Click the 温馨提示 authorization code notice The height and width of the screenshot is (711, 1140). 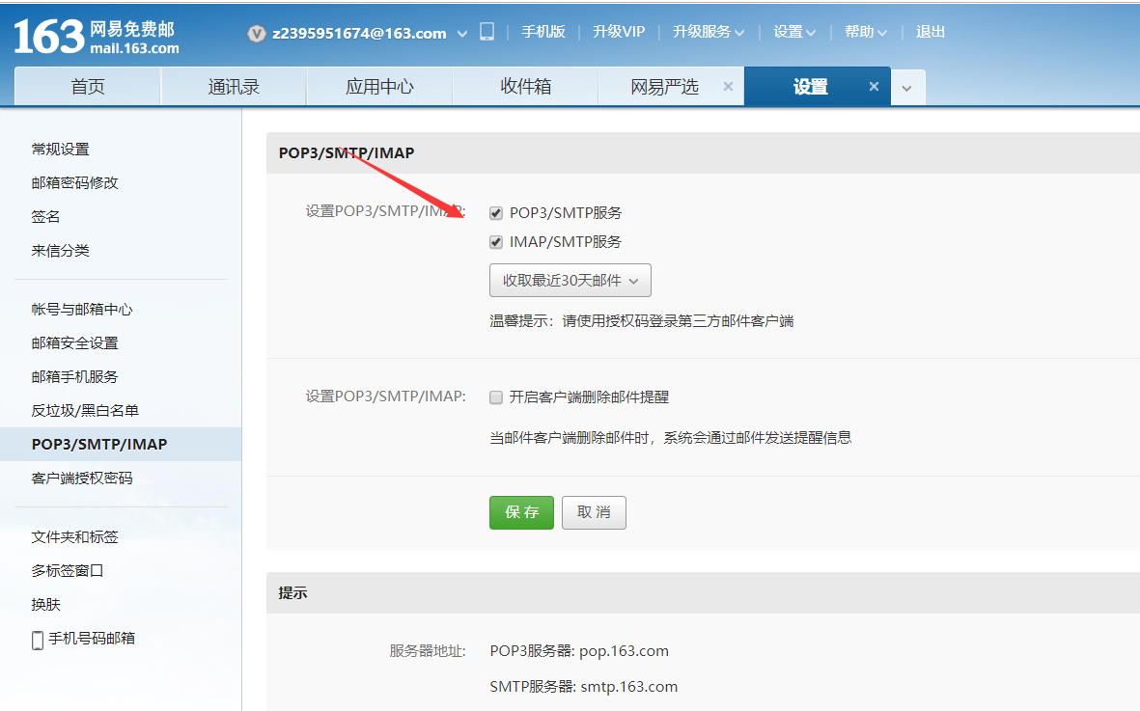641,321
